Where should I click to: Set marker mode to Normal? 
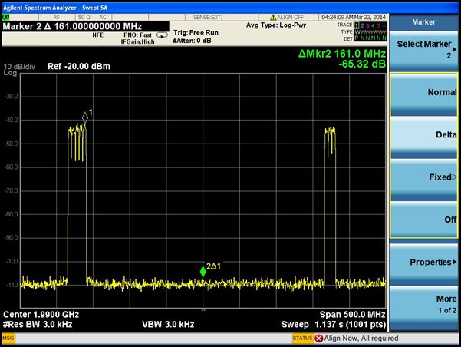(x=424, y=94)
